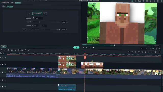Take a snapshot with the camera icon
This screenshot has height=92, width=163.
[x=153, y=49]
